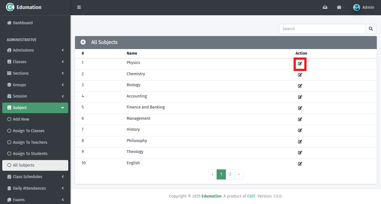This screenshot has height=204, width=381.
Task: Expand the Admissions menu
Action: tap(35, 50)
